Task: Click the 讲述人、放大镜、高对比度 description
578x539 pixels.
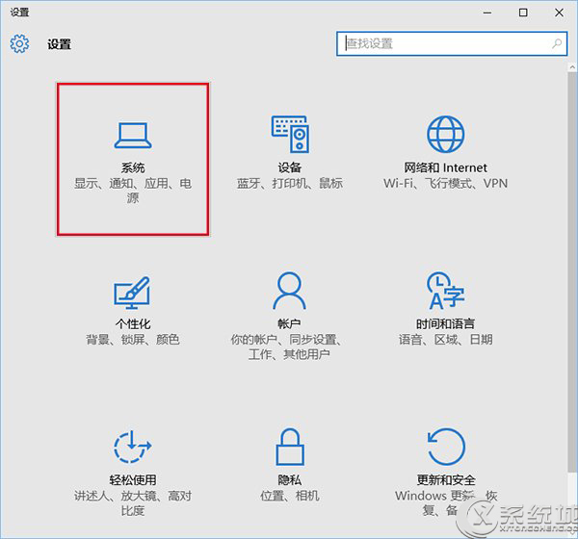Action: 133,503
